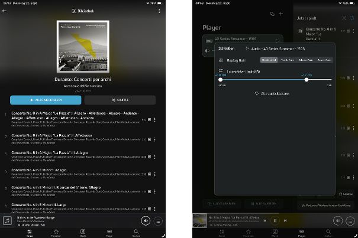This screenshot has width=358, height=238.
Task: Click the -17 dB maximum volume limit handle
Action: pyautogui.click(x=307, y=80)
